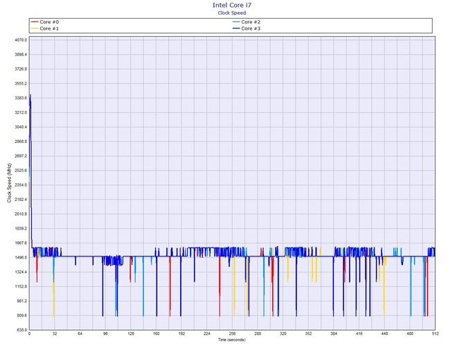This screenshot has height=348, width=464.
Task: Select the red Core #0 legend line
Action: (35, 22)
